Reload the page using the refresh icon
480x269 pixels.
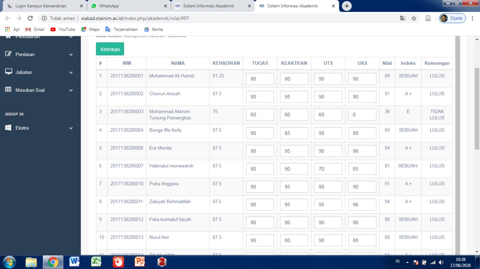pos(30,18)
